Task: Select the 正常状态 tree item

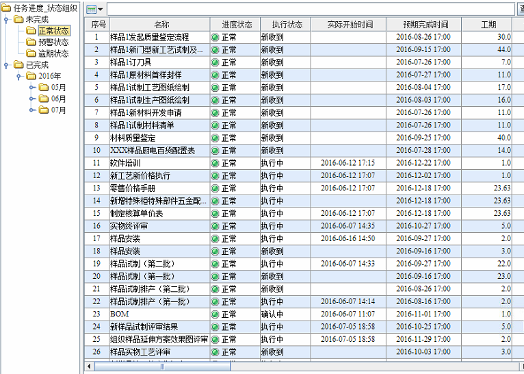Action: (x=53, y=31)
